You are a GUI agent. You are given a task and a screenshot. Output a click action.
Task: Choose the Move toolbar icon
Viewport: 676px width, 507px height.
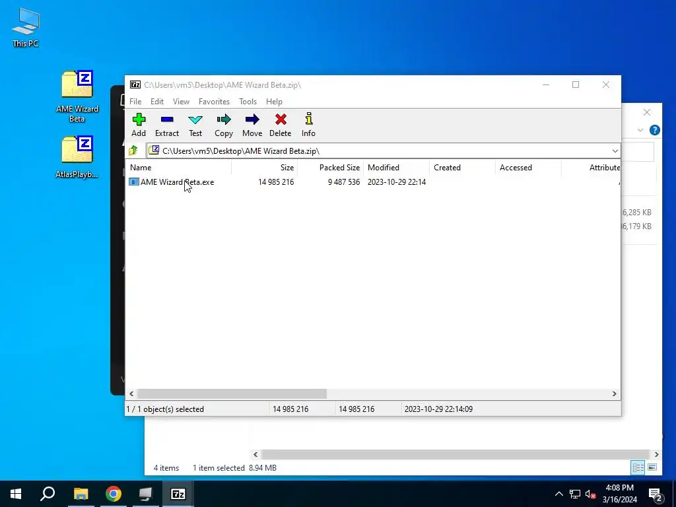point(252,125)
